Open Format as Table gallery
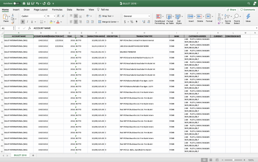Image resolution: width=258 pixels, height=162 pixels. [169, 17]
